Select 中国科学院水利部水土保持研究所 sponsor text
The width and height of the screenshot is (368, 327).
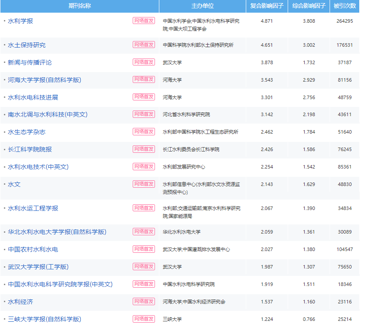pos(198,45)
